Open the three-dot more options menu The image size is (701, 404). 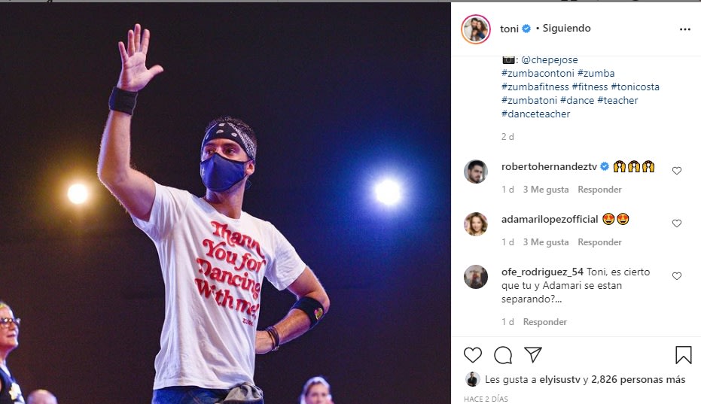tap(684, 29)
